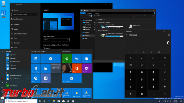
Task: Open the Explorer address bar history dropdown
Action: pyautogui.click(x=132, y=16)
